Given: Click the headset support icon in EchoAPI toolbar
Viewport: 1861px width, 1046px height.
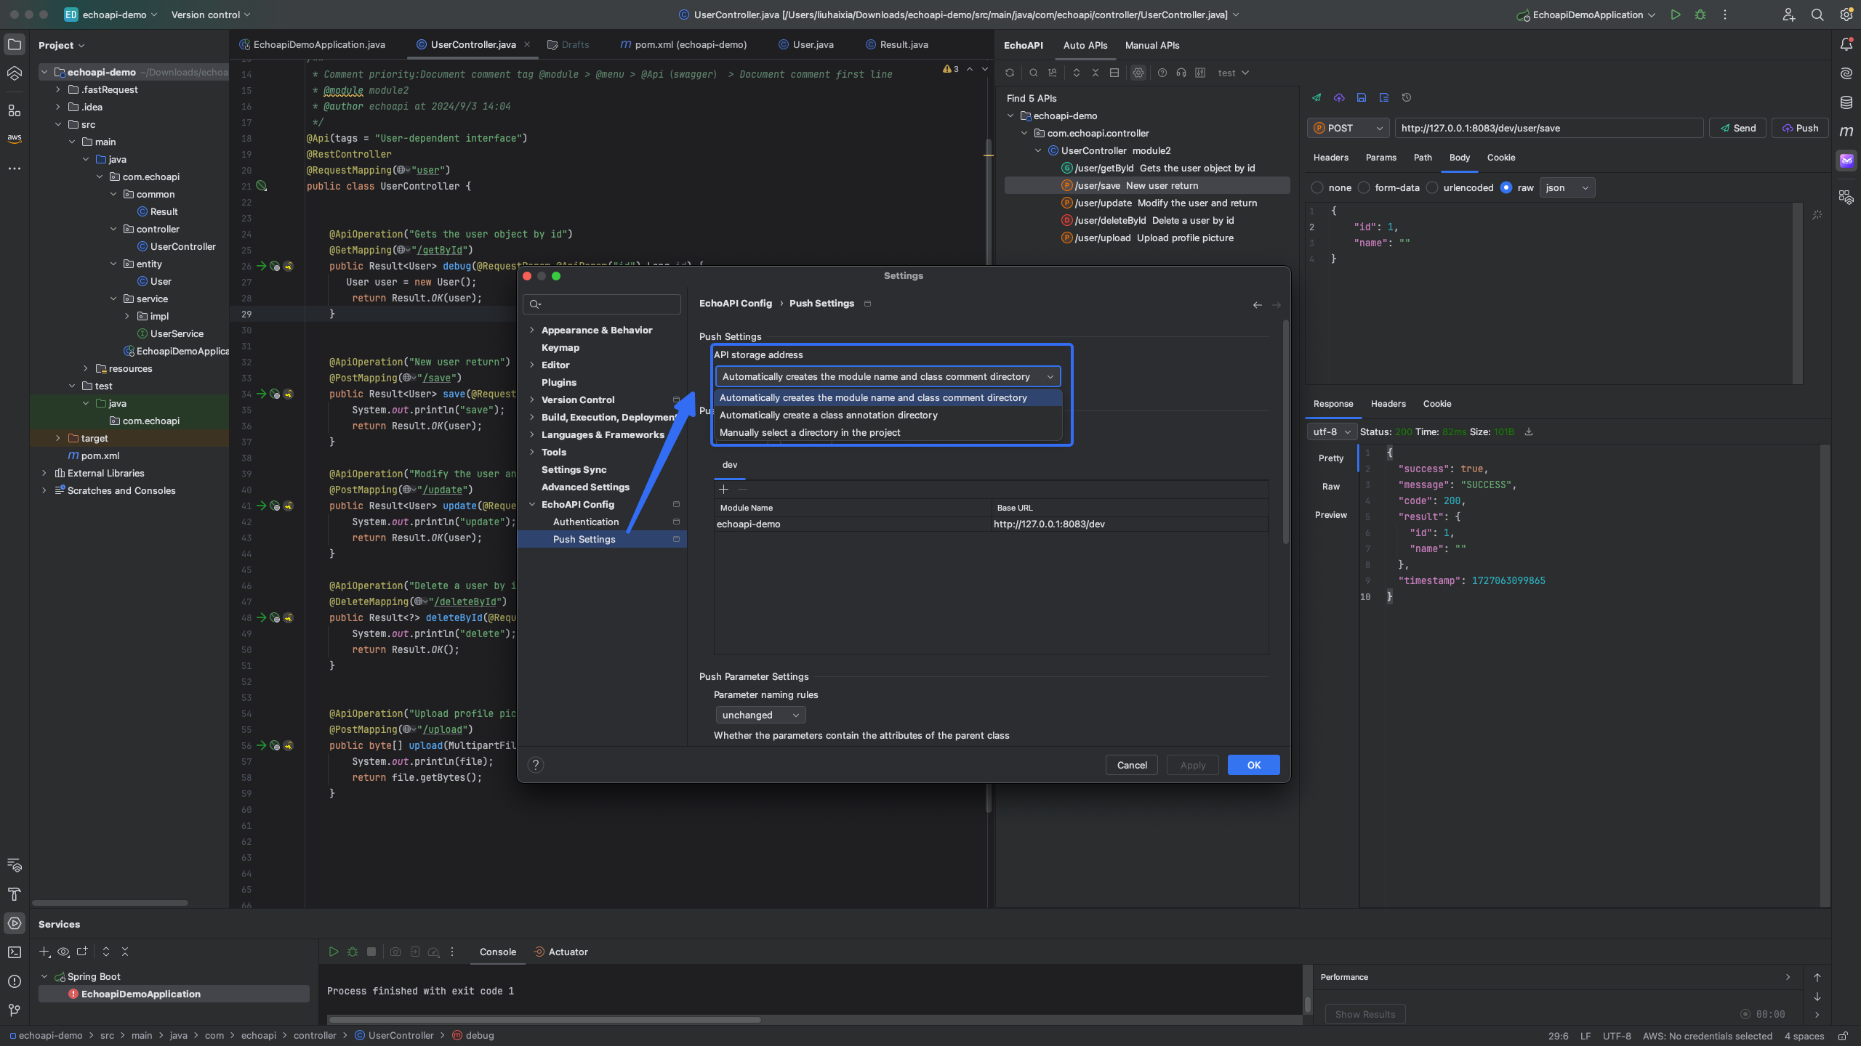Looking at the screenshot, I should point(1181,73).
